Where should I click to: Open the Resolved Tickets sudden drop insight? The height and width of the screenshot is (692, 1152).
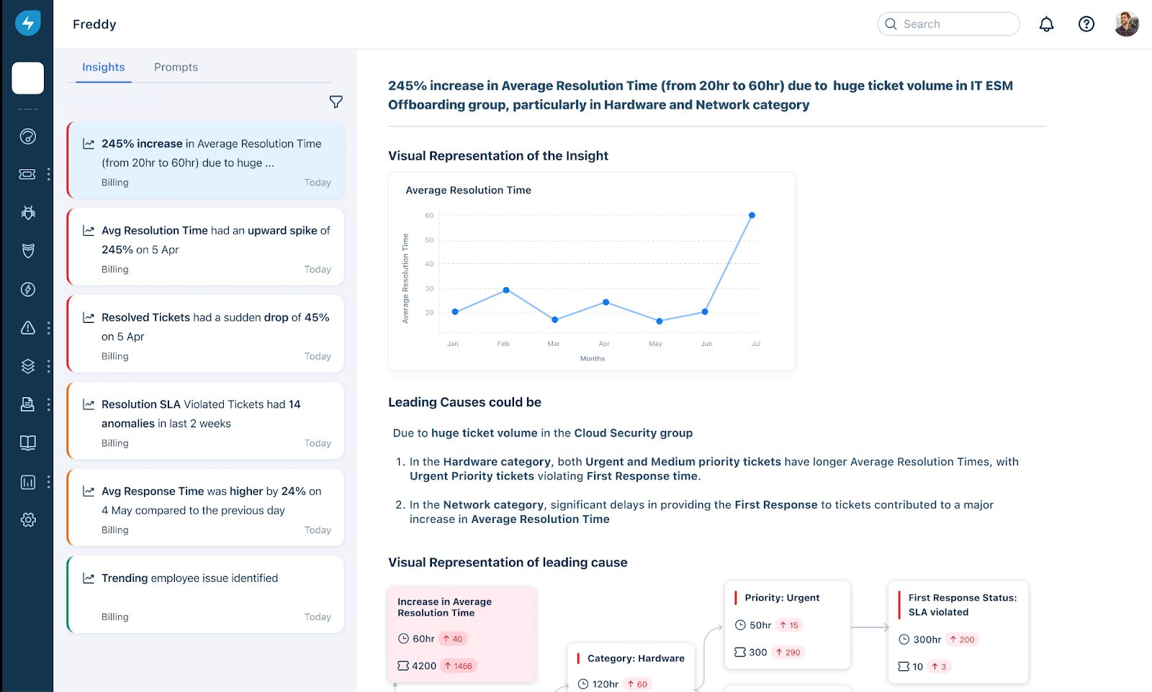click(206, 334)
